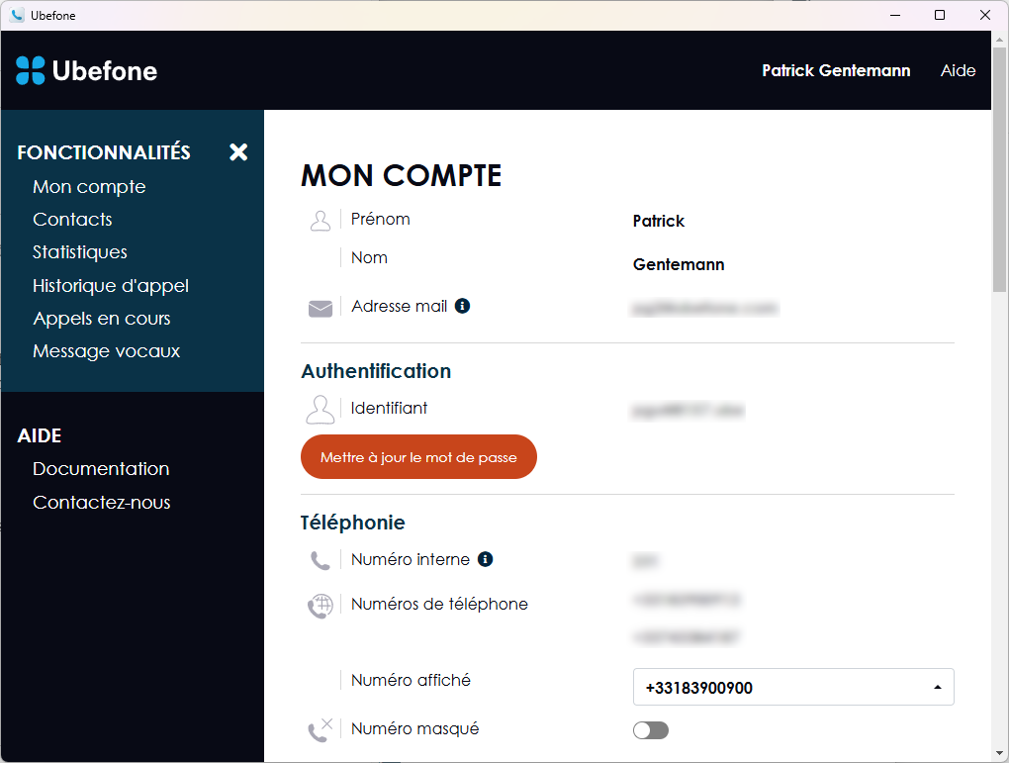Click the blurred email address value

pyautogui.click(x=704, y=309)
